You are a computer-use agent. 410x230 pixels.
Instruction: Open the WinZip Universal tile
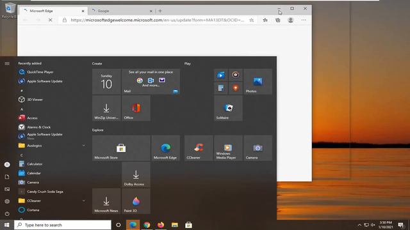click(x=106, y=108)
